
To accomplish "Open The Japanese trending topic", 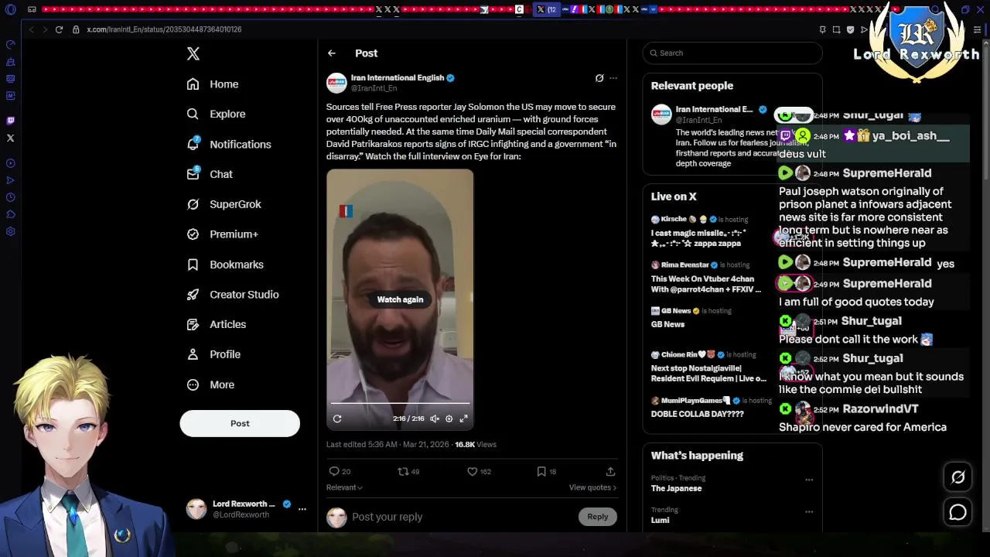I will tap(676, 488).
